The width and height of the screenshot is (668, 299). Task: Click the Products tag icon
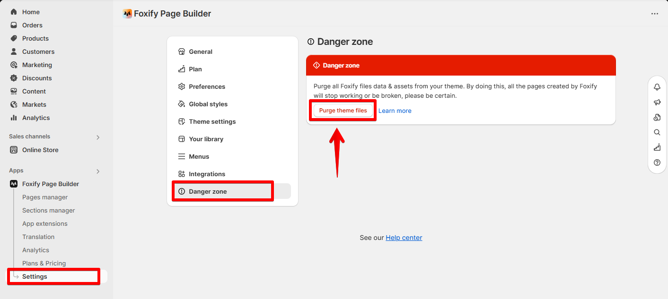(14, 38)
